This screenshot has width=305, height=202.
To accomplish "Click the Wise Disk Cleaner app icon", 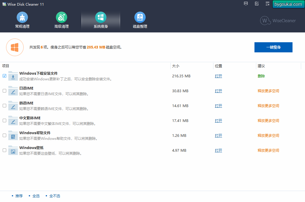I will pyautogui.click(x=4, y=4).
